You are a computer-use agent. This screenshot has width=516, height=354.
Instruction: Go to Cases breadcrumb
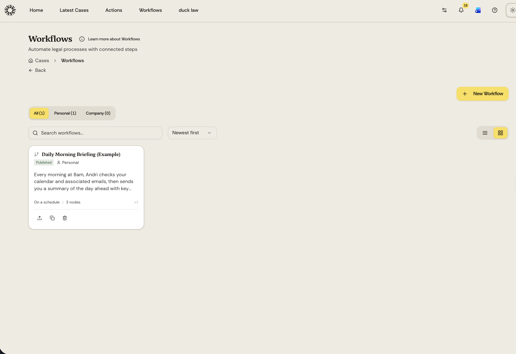[42, 61]
